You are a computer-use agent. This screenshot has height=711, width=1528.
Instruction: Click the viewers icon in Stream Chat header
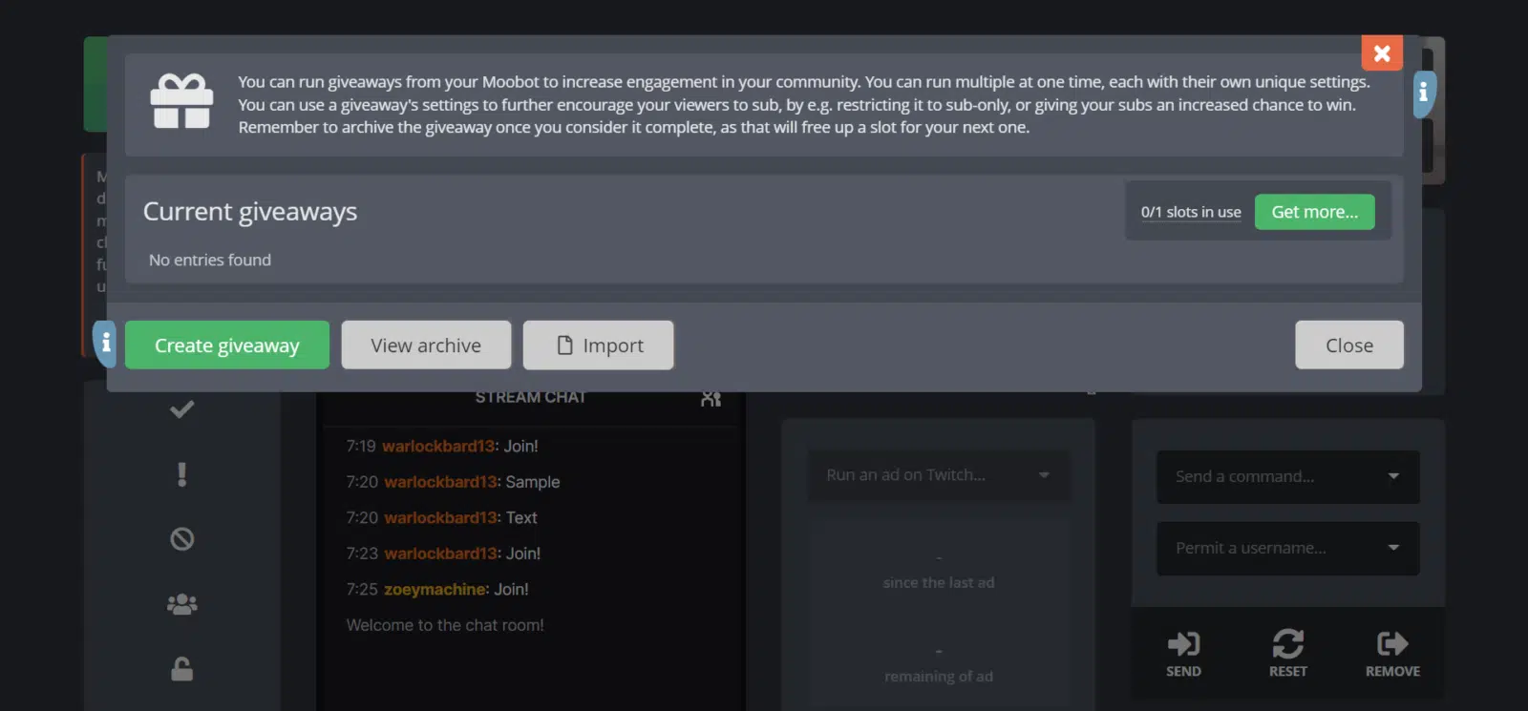(711, 398)
